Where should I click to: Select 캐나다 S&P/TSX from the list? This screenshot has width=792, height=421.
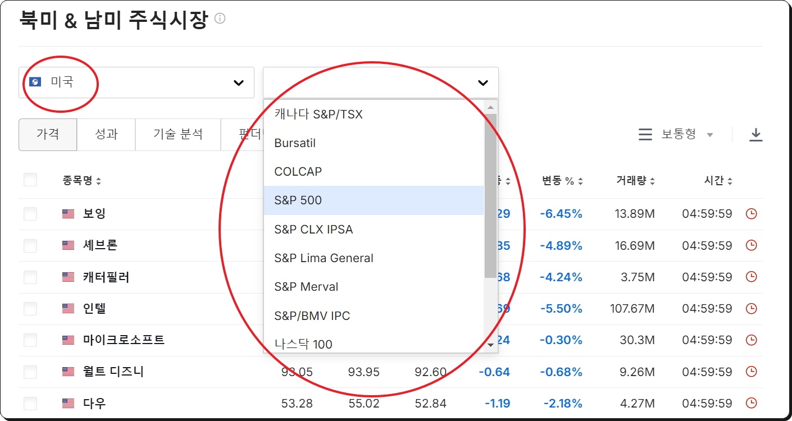[374, 115]
